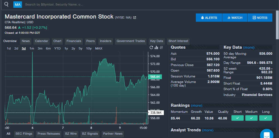Select the 1d chart range
This screenshot has height=138, width=279.
(9, 48)
